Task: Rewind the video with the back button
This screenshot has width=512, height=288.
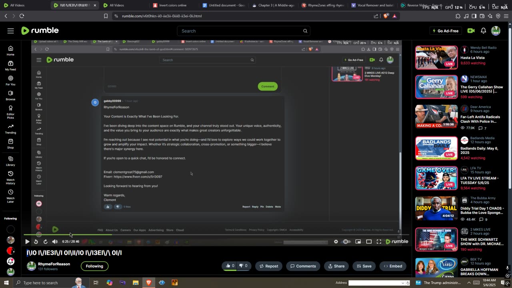Action: click(x=36, y=242)
